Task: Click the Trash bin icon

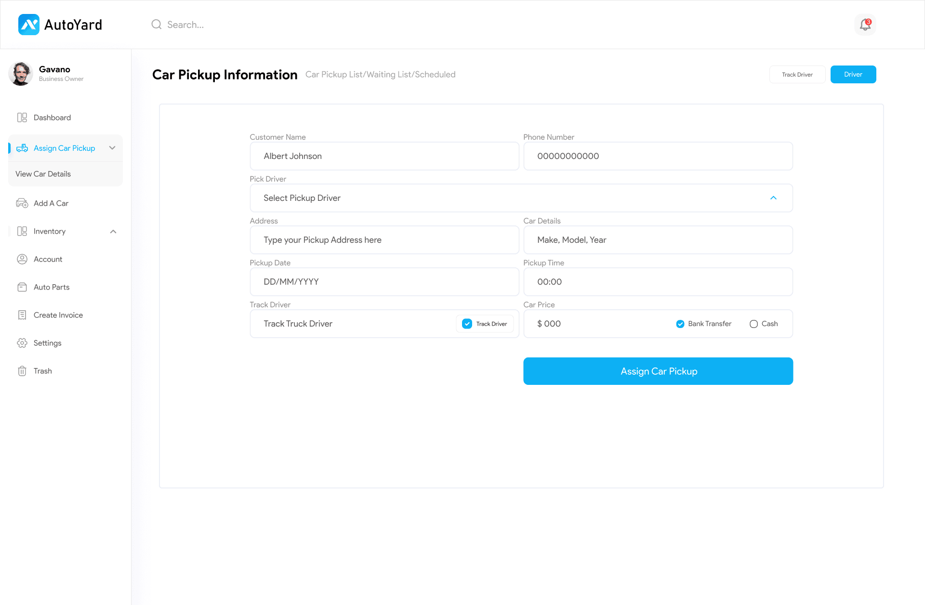Action: (x=22, y=371)
